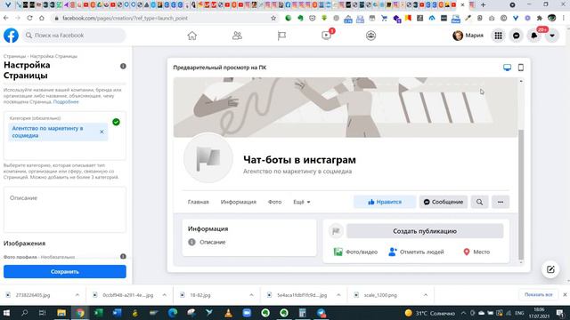Open download menu for 0ccbf948 jpg file
This screenshot has width=570, height=320.
click(164, 295)
